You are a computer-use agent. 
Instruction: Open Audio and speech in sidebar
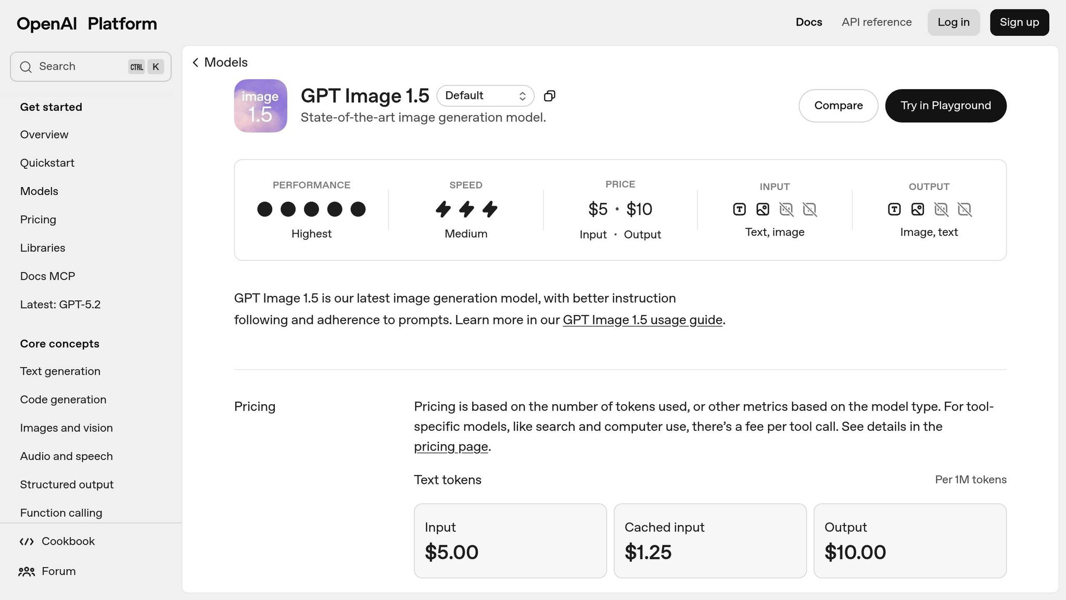click(x=66, y=456)
